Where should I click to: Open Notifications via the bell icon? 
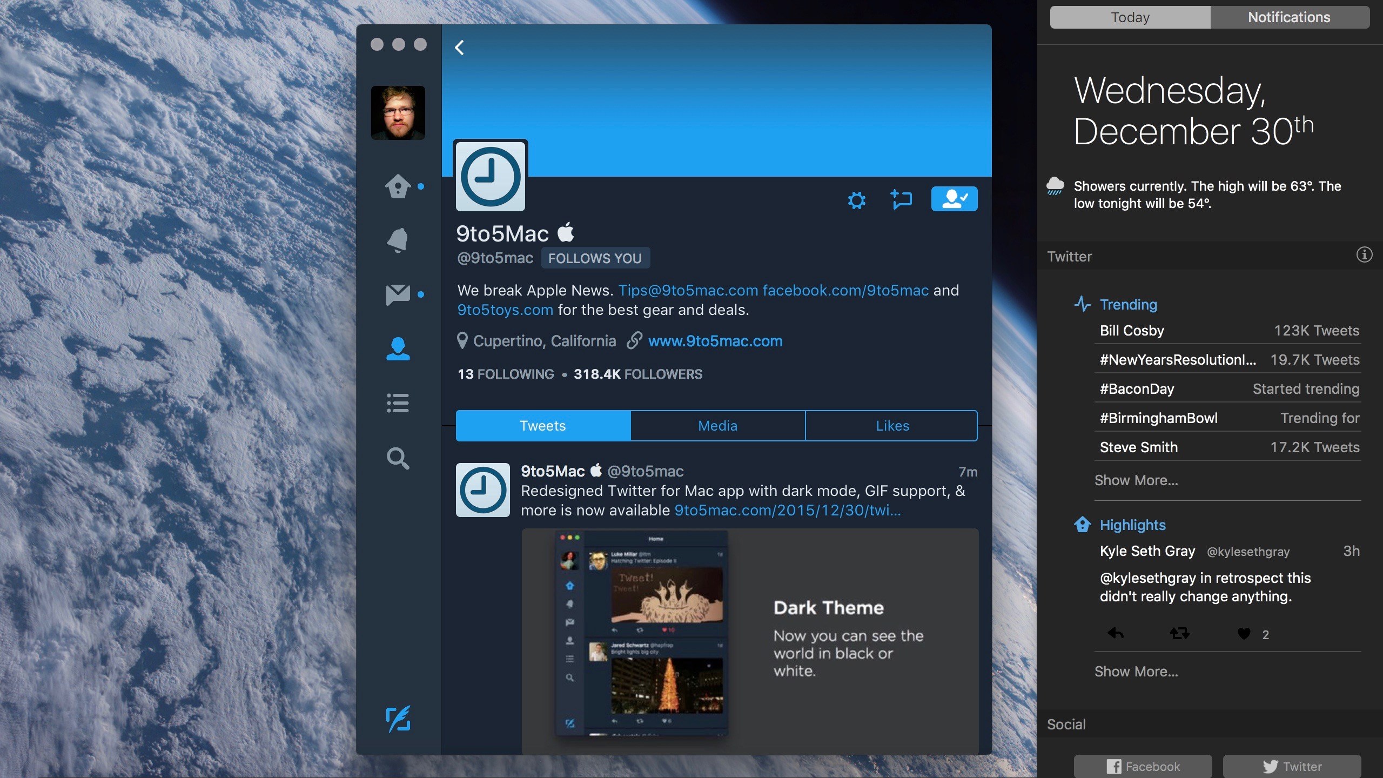[398, 240]
